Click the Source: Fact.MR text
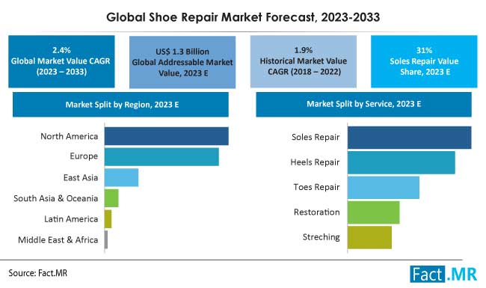This screenshot has height=288, width=486. (38, 273)
